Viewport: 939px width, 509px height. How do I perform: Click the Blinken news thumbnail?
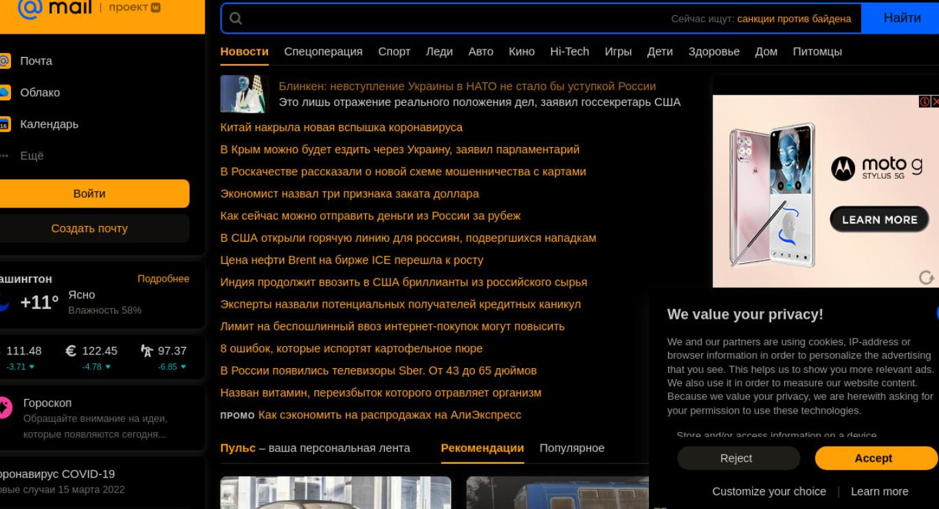[243, 94]
